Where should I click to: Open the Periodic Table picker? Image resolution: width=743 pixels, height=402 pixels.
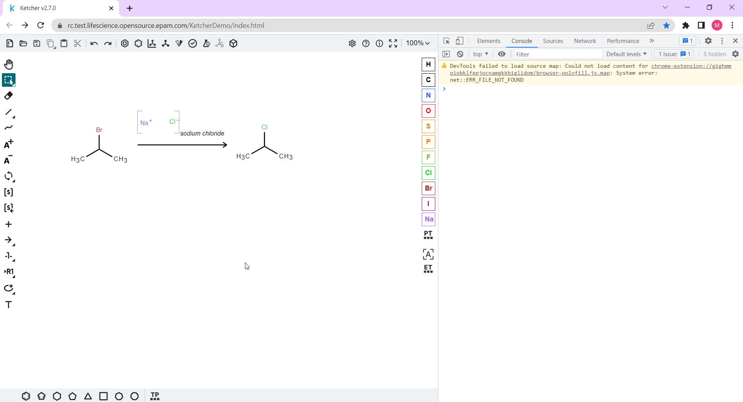click(x=428, y=235)
